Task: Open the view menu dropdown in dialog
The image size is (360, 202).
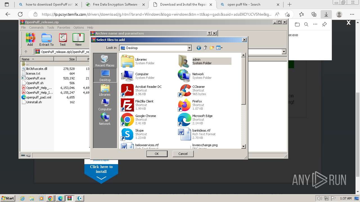Action: point(219,48)
